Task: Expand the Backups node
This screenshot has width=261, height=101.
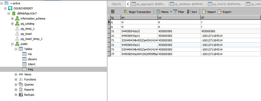Action: pyautogui.click(x=16, y=95)
